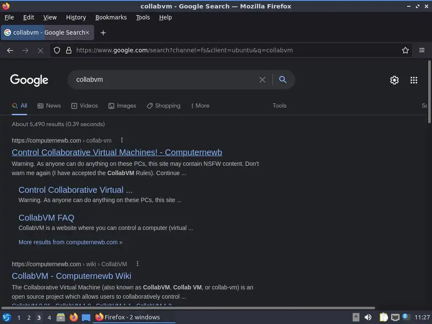Switch to workspace 2

[29, 318]
